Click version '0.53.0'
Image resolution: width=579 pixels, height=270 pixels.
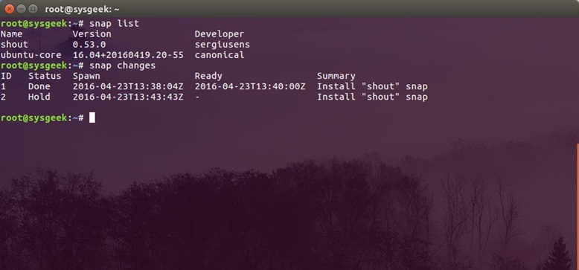pos(89,45)
